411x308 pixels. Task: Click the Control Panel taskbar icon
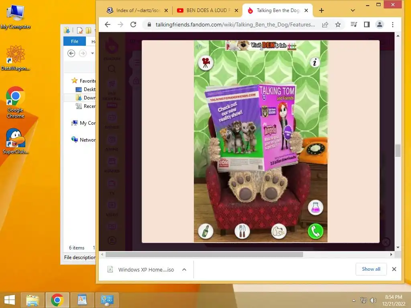(x=107, y=300)
